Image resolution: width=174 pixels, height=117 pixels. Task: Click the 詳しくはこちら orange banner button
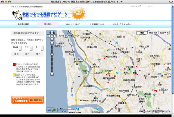(36, 100)
